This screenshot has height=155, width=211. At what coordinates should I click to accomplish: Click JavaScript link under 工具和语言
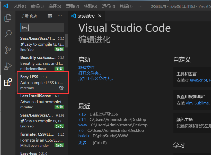pyautogui.click(x=199, y=80)
